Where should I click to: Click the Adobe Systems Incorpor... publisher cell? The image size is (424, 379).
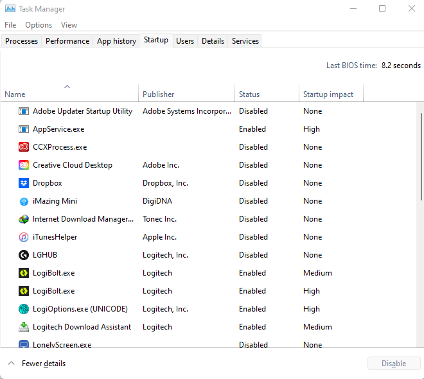click(187, 111)
